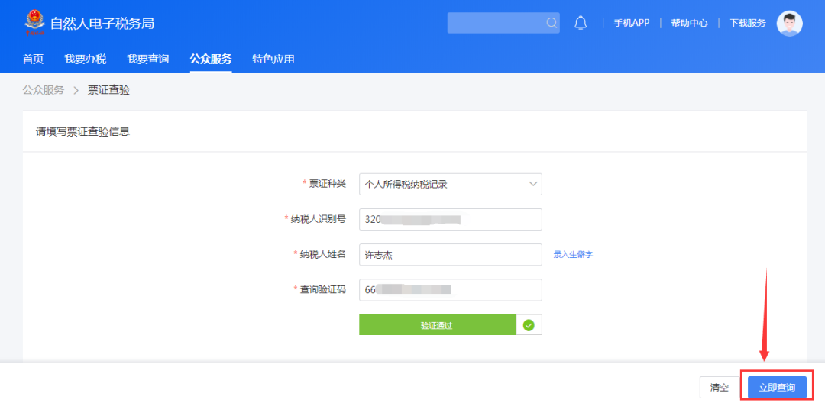Open notifications bell icon
Screen dimensions: 825x403
[581, 23]
